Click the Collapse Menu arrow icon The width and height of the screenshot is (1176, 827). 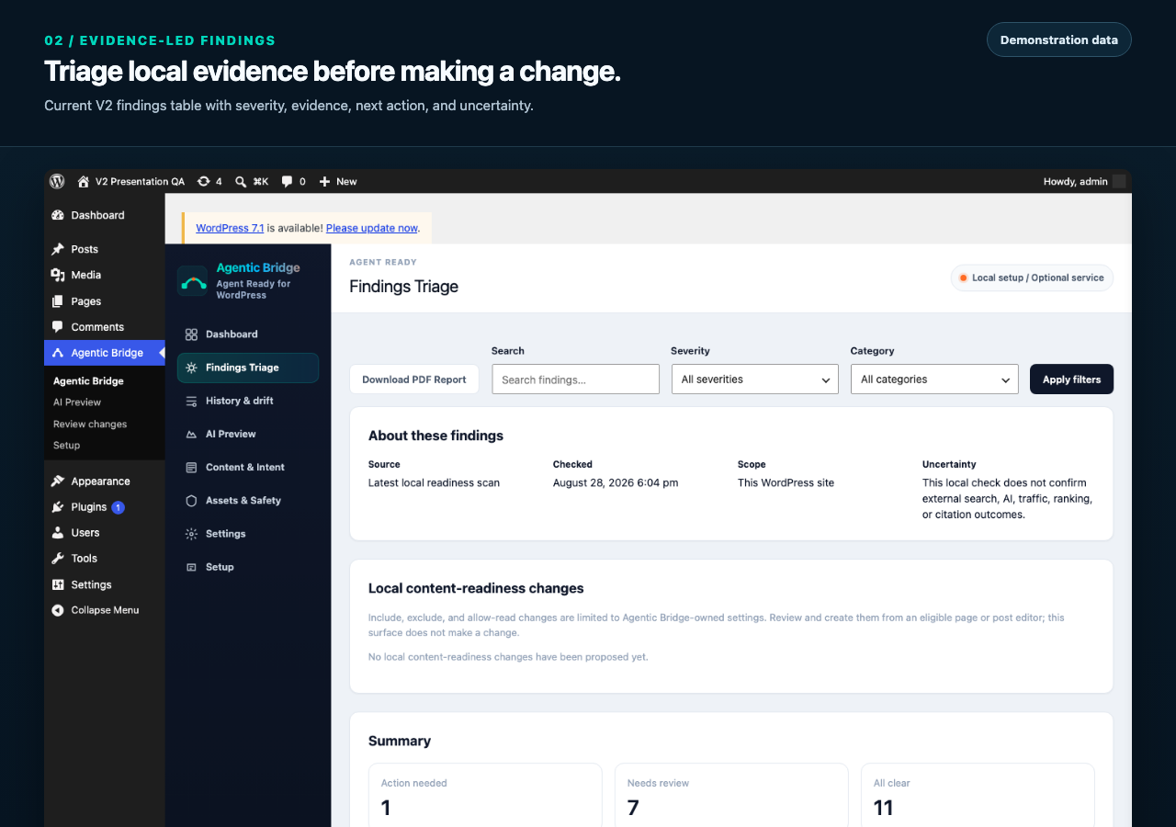point(58,610)
